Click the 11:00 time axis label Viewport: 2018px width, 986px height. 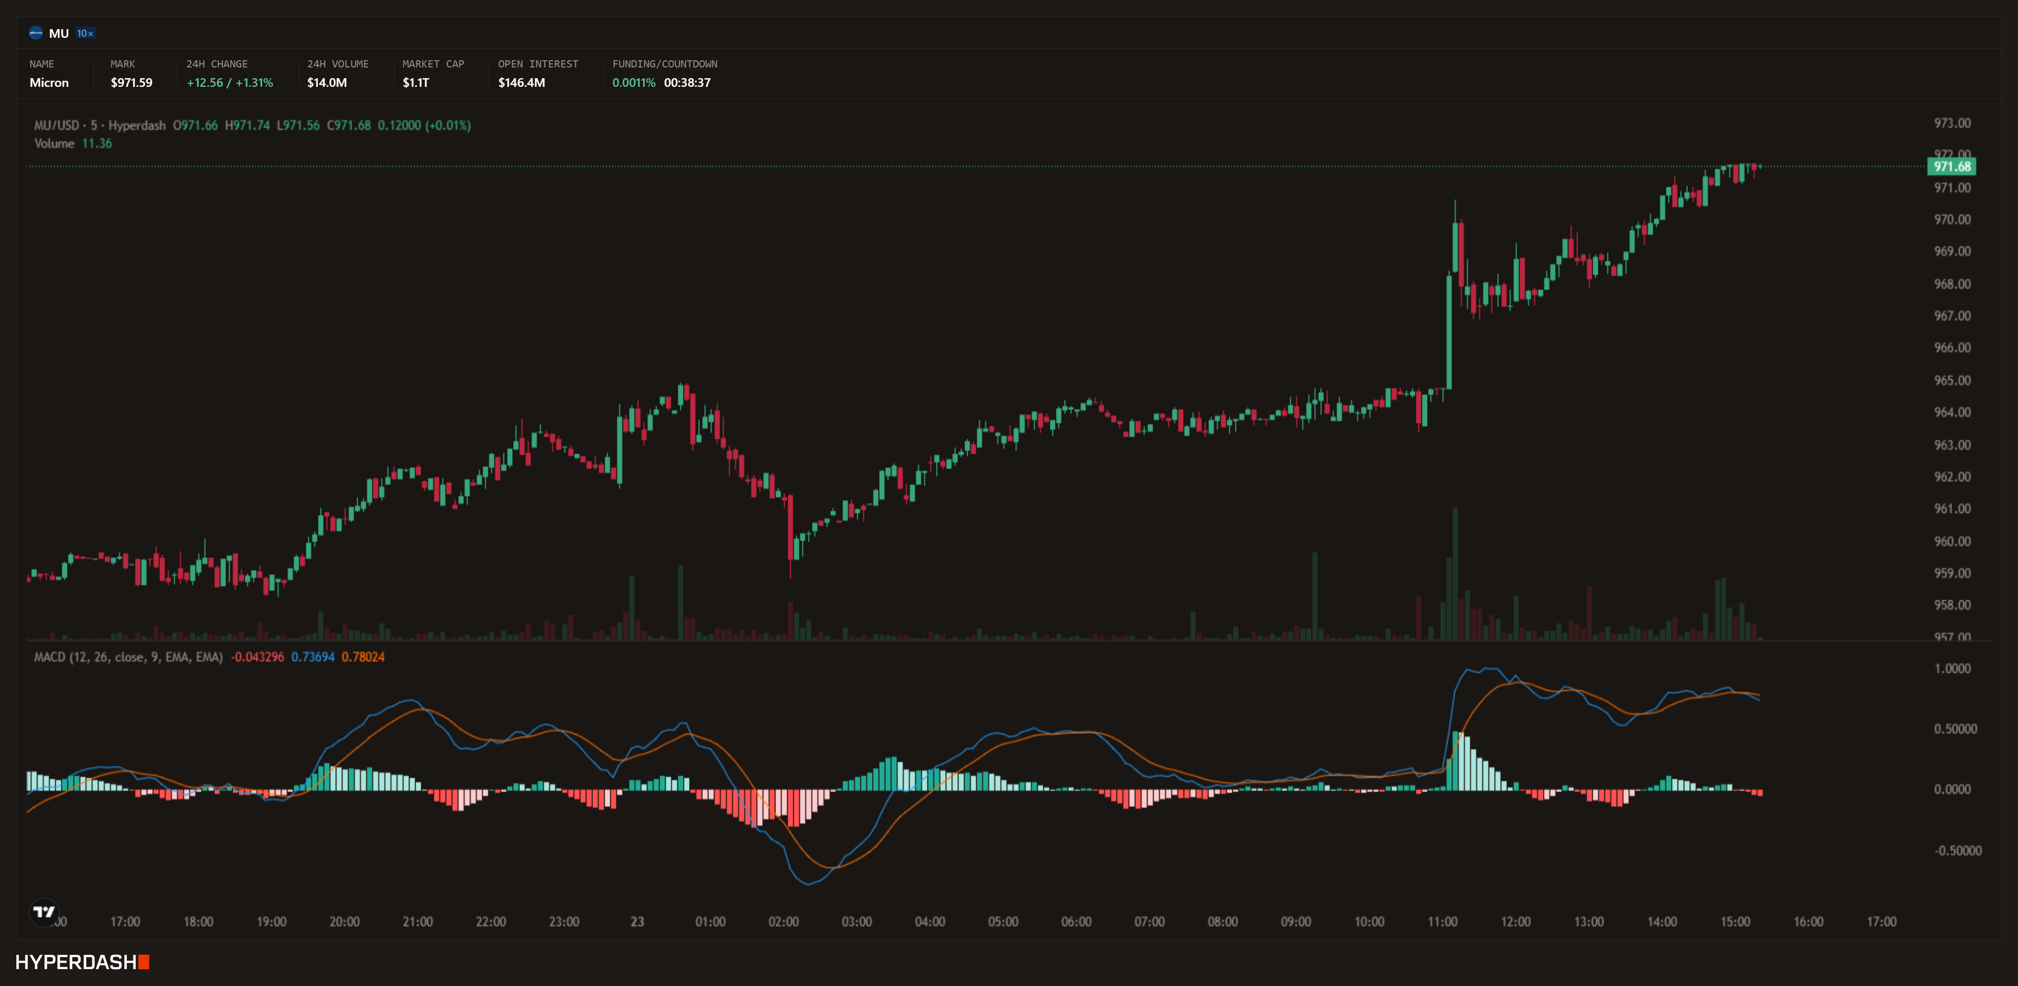[x=1442, y=922]
